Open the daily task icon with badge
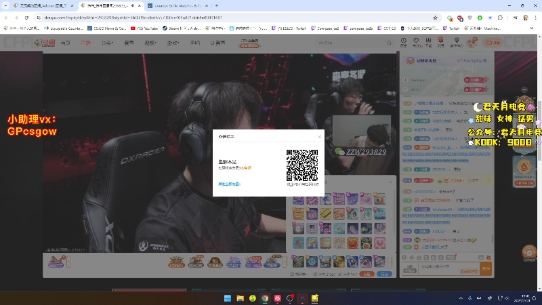This screenshot has height=305, width=542. tap(56, 262)
